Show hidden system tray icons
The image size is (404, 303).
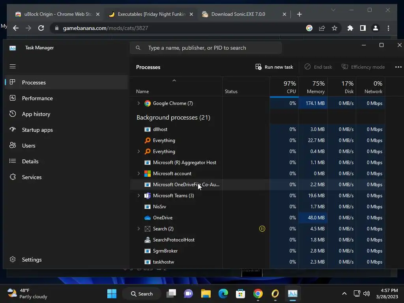coord(344,294)
